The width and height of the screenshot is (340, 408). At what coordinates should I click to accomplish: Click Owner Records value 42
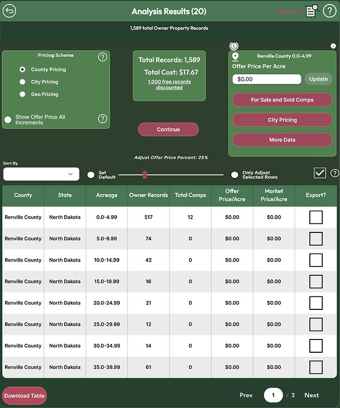148,260
